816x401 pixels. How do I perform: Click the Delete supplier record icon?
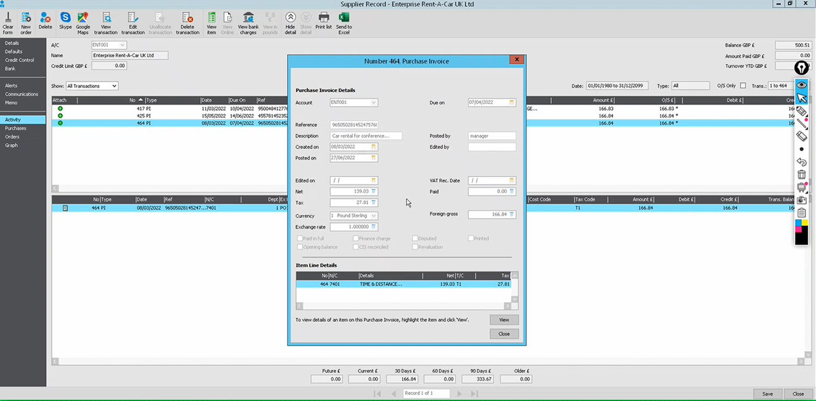click(45, 21)
